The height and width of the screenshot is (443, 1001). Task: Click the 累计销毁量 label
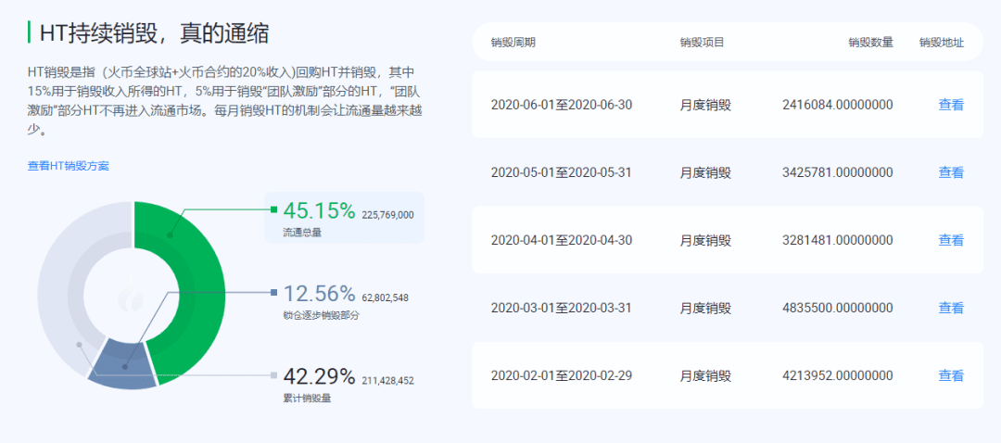pyautogui.click(x=307, y=399)
